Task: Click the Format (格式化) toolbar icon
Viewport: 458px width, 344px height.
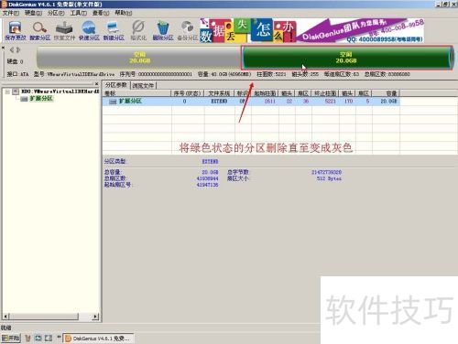Action: (x=138, y=31)
